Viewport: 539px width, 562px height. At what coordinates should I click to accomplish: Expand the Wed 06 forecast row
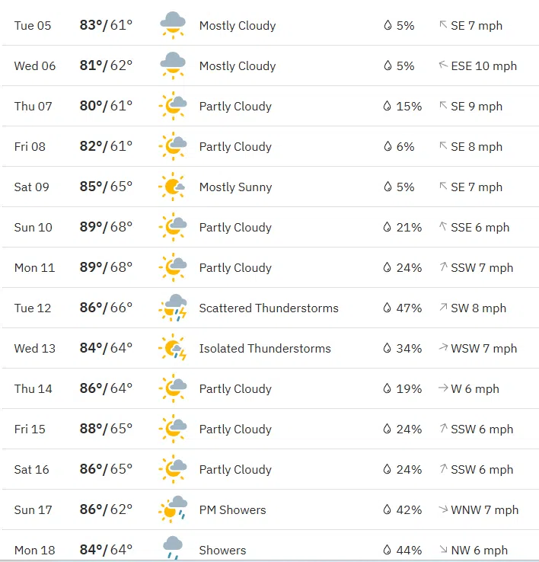(269, 65)
